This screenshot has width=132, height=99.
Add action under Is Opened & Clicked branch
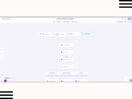[67, 77]
